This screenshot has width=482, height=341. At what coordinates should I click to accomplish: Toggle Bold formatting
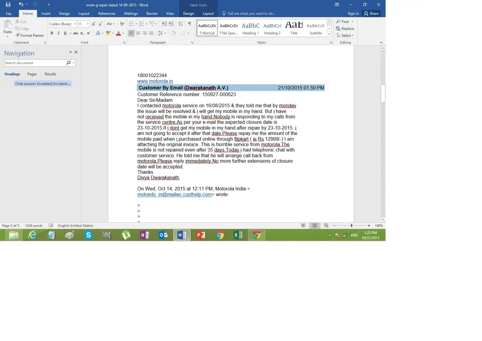pyautogui.click(x=52, y=33)
